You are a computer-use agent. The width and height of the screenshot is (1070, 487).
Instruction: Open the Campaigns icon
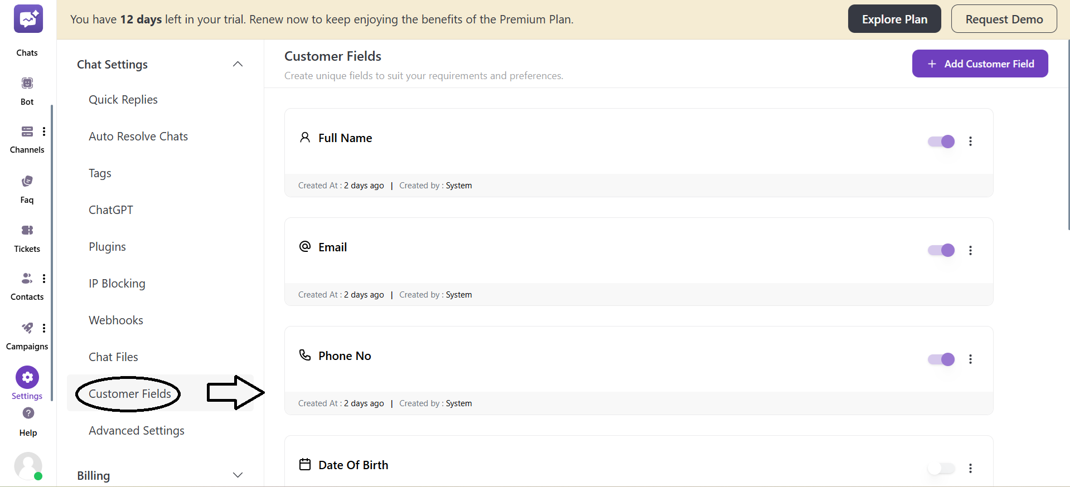[x=26, y=328]
